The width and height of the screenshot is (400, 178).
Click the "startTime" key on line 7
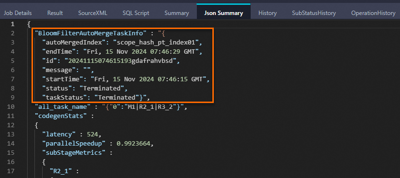[63, 79]
